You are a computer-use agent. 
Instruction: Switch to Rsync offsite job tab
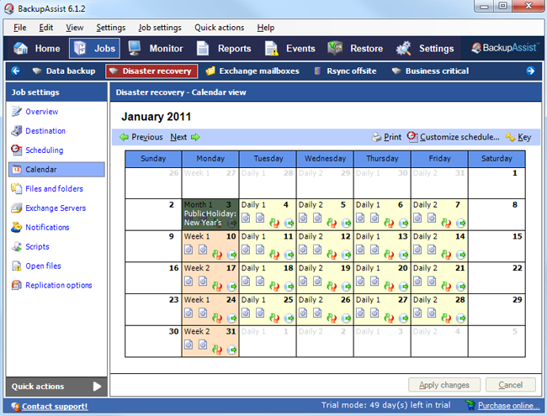point(345,71)
